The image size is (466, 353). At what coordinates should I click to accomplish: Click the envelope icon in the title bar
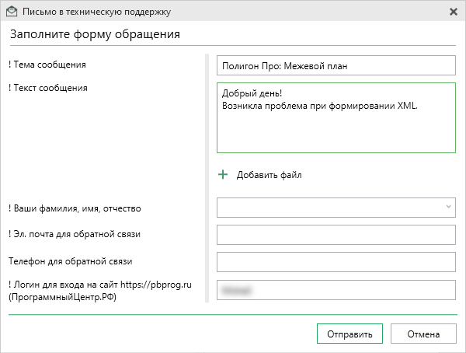[11, 12]
